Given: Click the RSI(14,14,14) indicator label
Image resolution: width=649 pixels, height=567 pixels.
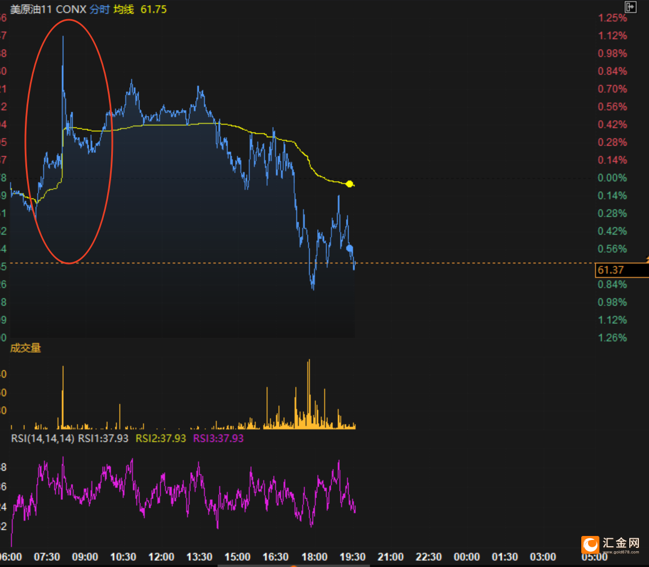Looking at the screenshot, I should click(x=43, y=438).
